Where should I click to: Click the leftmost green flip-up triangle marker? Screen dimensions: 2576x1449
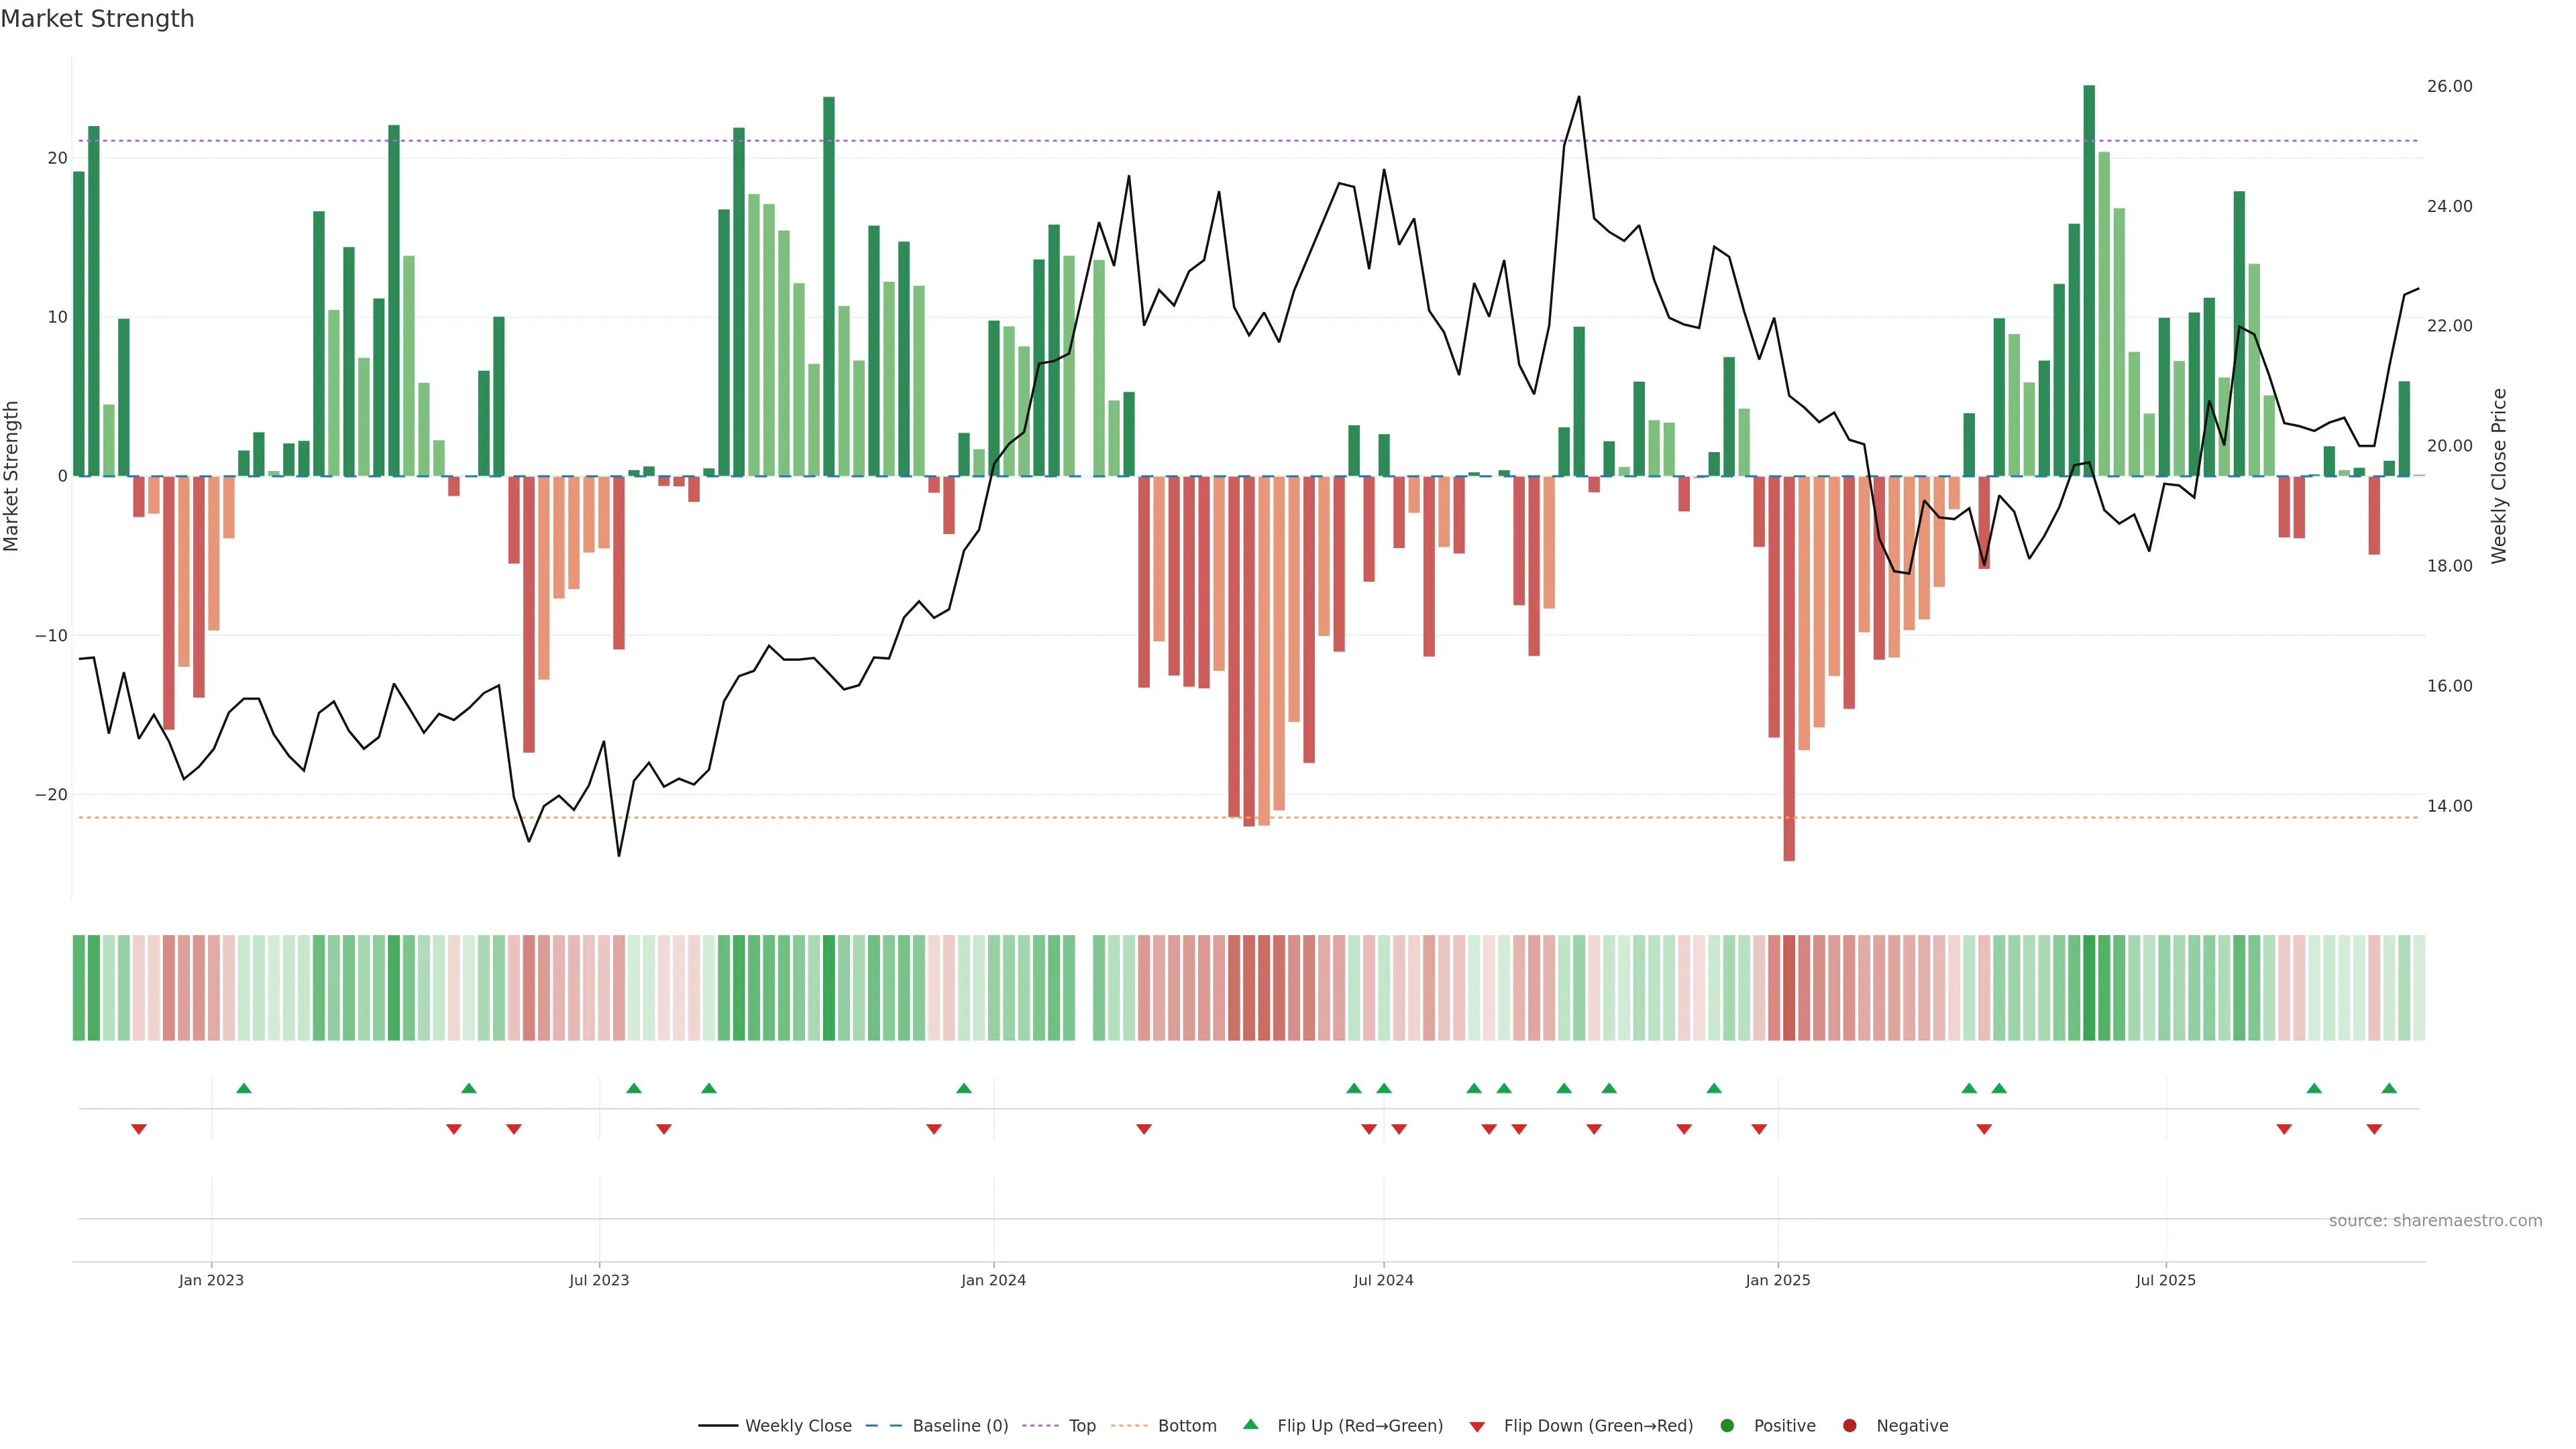pos(244,1088)
